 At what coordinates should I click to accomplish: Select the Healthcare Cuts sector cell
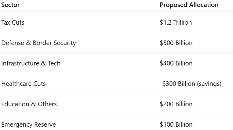click(x=24, y=84)
